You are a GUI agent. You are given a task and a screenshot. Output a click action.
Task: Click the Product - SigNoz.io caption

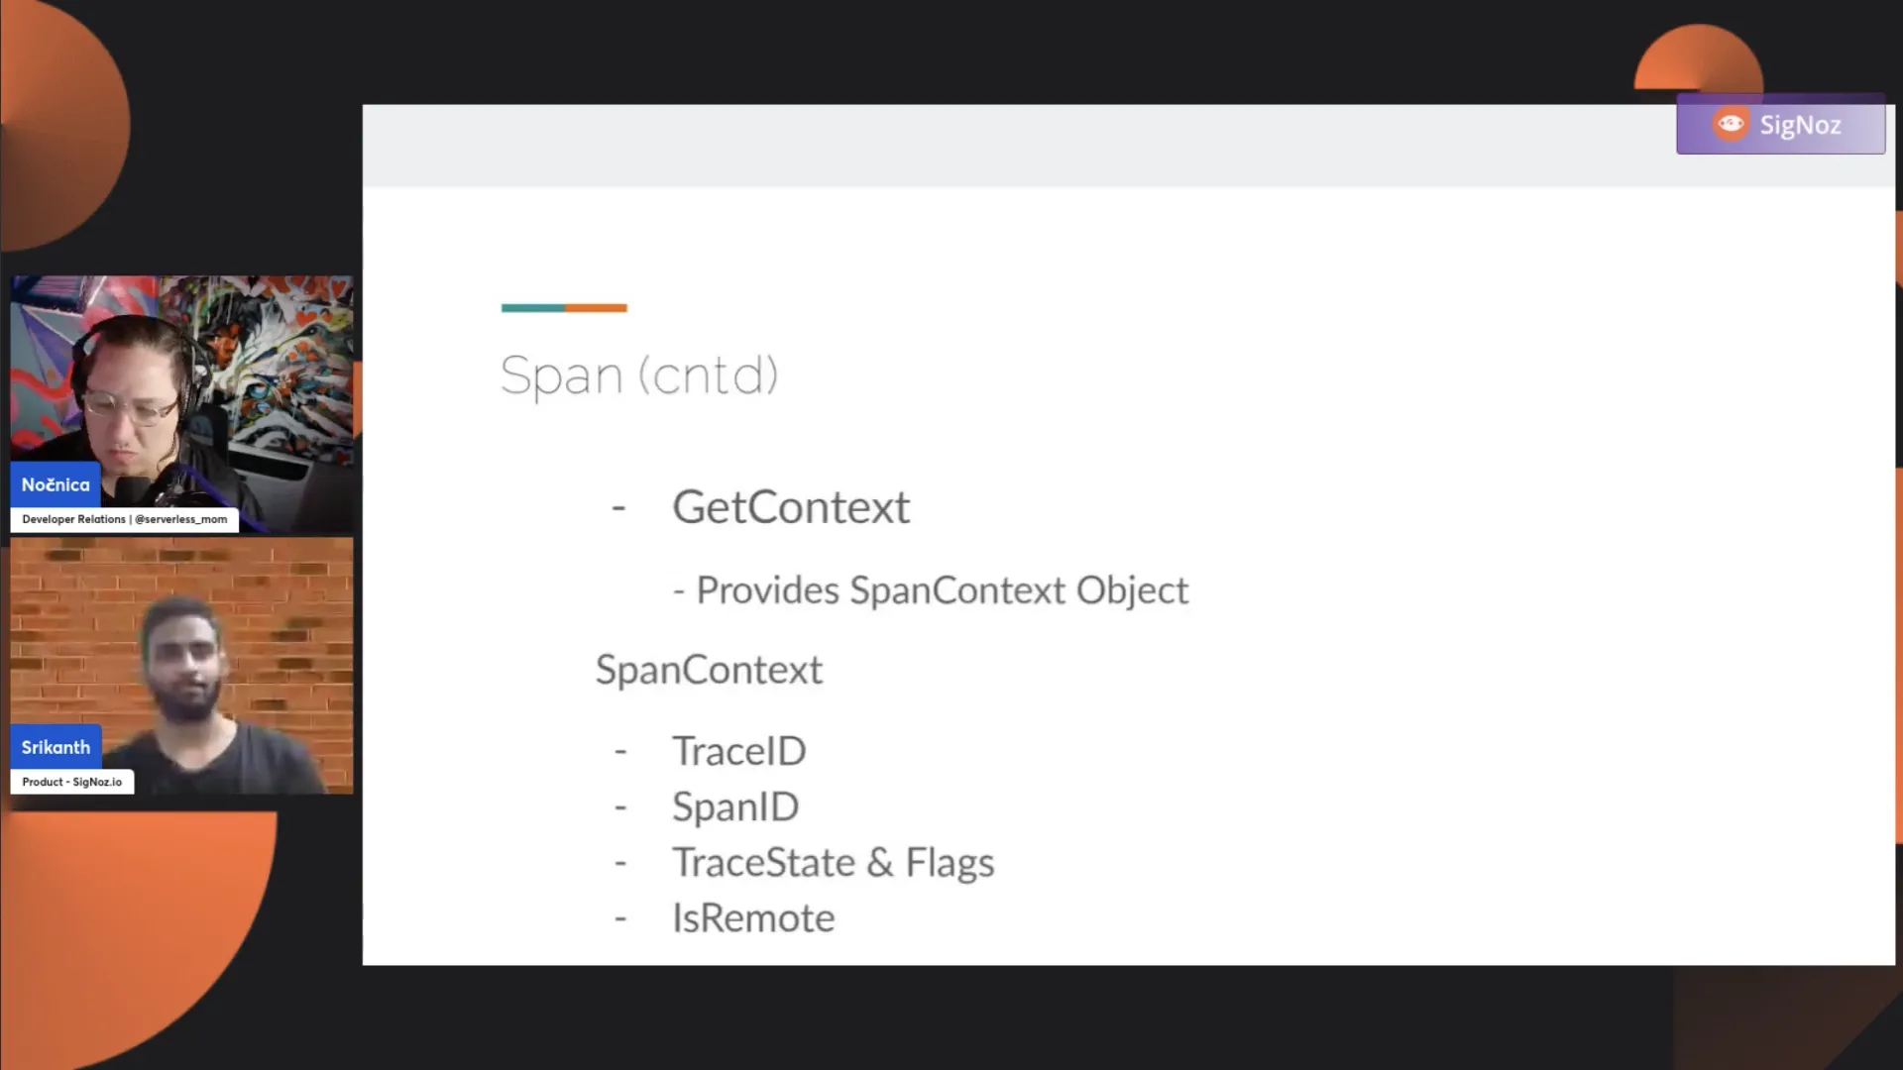[x=72, y=782]
